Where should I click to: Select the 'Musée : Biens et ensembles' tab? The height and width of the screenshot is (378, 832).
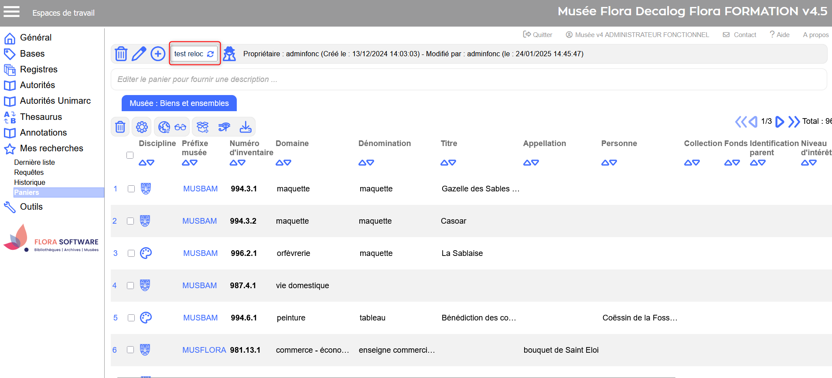[x=179, y=103]
